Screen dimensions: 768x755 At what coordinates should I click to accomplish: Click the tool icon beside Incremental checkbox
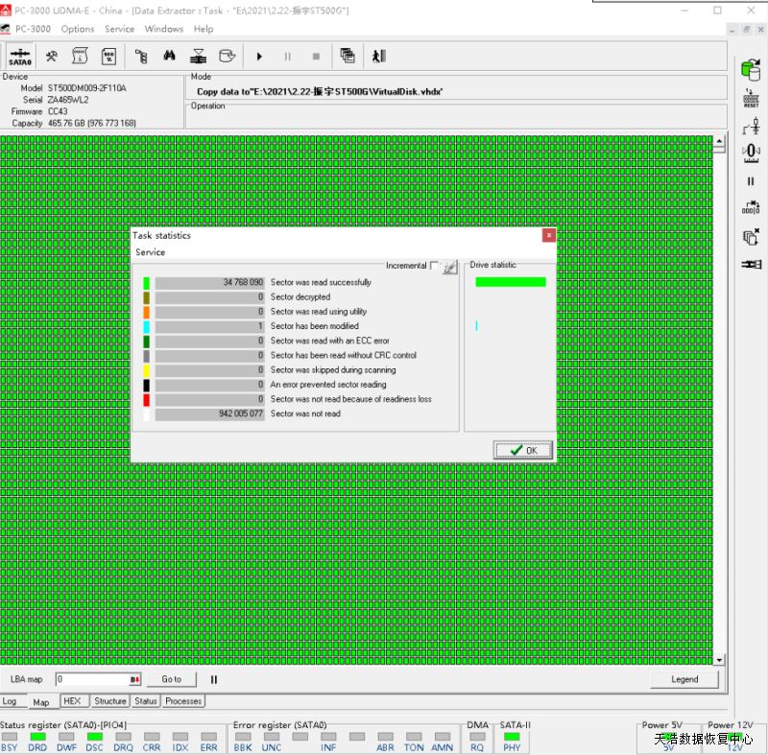click(x=449, y=268)
